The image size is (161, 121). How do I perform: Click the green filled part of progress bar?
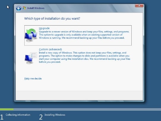7,109
